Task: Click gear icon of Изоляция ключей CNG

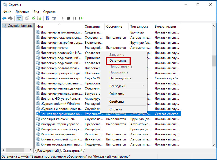Action: pyautogui.click(x=38, y=119)
